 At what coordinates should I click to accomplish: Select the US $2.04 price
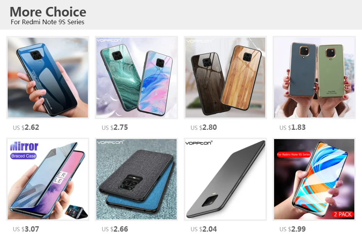coord(203,229)
